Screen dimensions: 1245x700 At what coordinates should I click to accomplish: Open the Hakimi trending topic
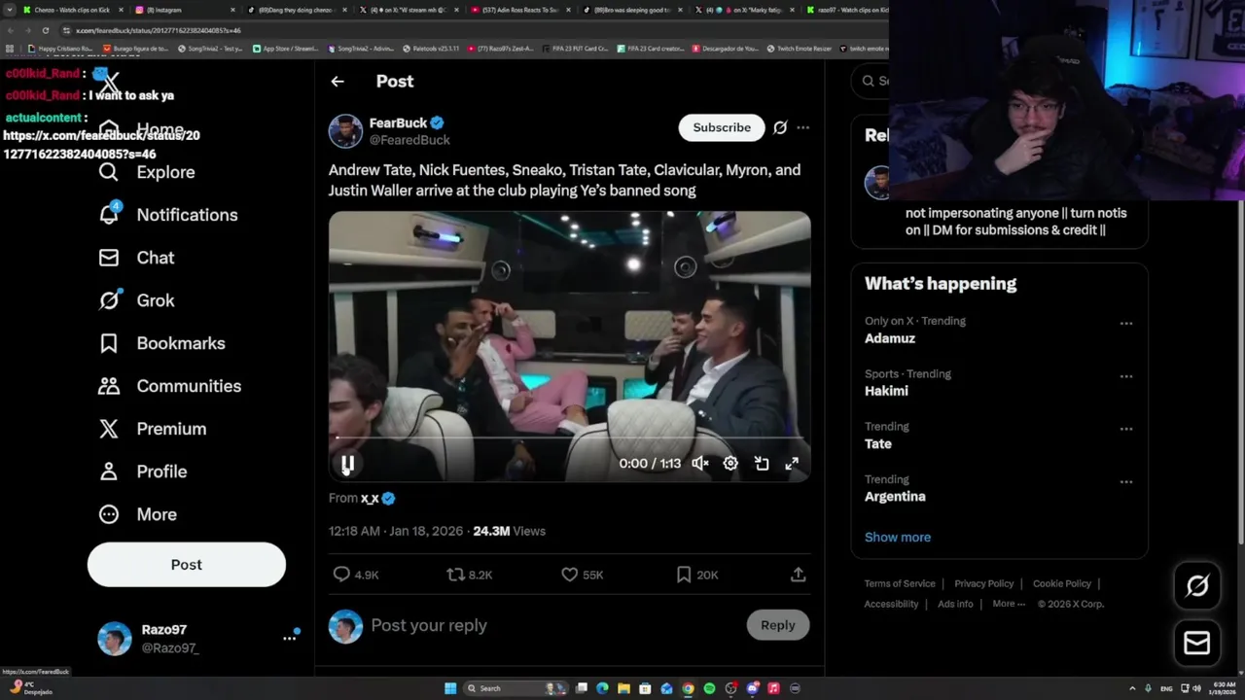(886, 391)
